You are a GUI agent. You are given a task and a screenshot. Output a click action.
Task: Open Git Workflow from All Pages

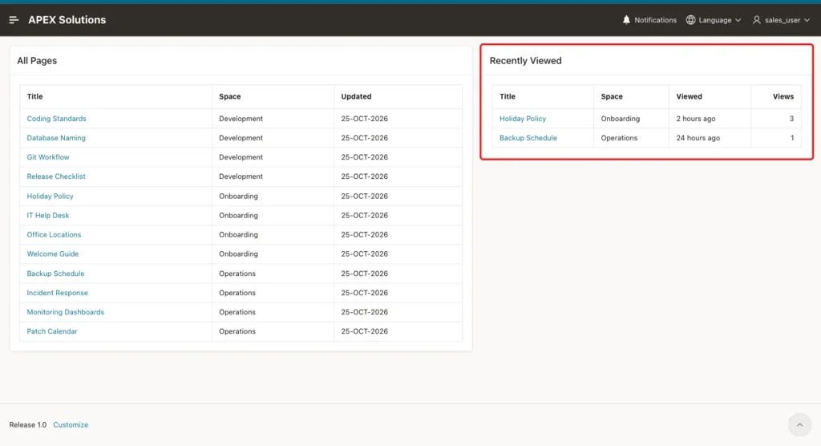coord(48,157)
